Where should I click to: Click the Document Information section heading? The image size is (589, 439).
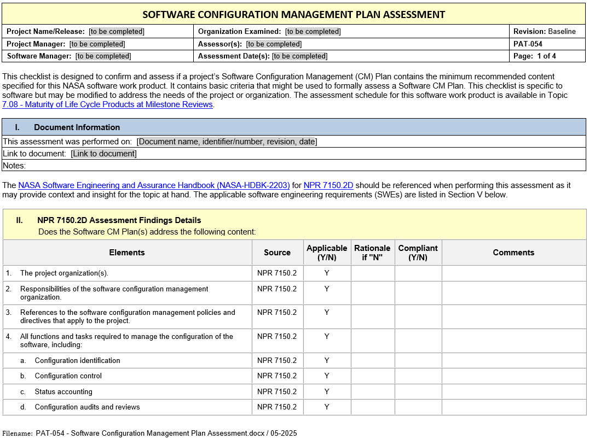tap(77, 127)
